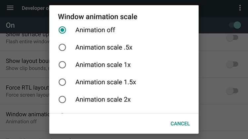Click the Window animation scale dialog title
The image size is (248, 139).
[x=98, y=16]
